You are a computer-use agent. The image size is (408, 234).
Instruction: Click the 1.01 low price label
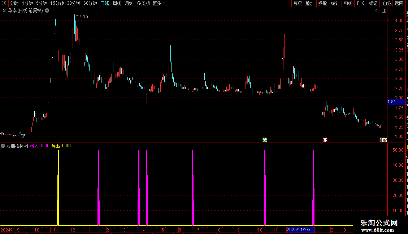pos(22,136)
